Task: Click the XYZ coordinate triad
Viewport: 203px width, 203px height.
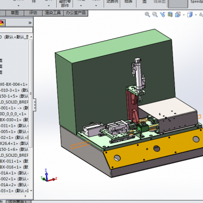Action: tap(49, 176)
